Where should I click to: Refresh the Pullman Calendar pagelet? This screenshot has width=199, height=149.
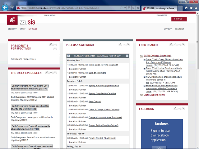(x=119, y=45)
